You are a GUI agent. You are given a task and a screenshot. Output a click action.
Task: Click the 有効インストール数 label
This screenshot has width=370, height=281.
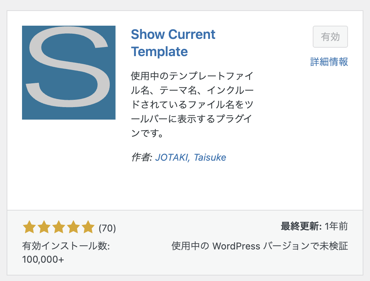[66, 246]
